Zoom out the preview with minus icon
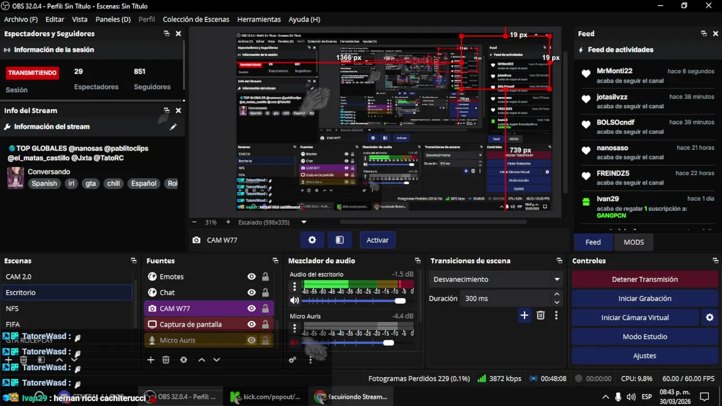722x406 pixels. point(194,222)
